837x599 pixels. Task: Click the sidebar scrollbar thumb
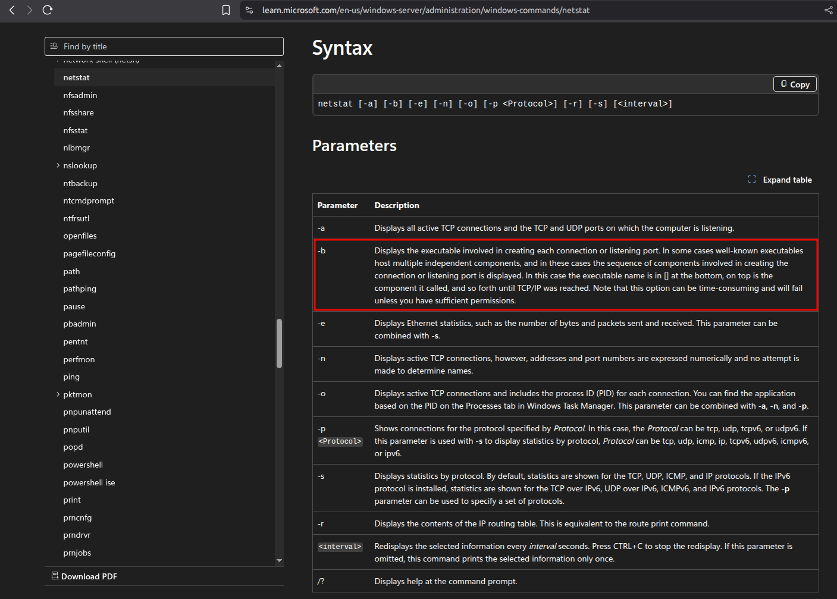click(x=279, y=343)
